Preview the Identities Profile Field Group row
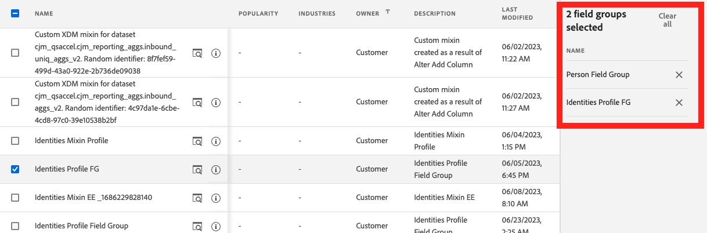Viewport: 707px width, 233px height. tap(197, 226)
